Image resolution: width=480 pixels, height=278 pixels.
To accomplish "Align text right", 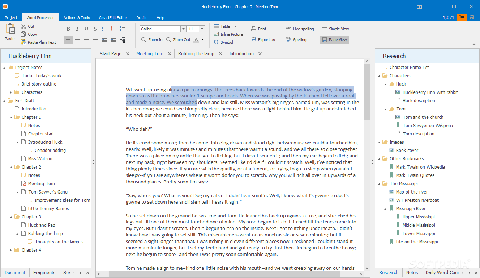I will (95, 40).
